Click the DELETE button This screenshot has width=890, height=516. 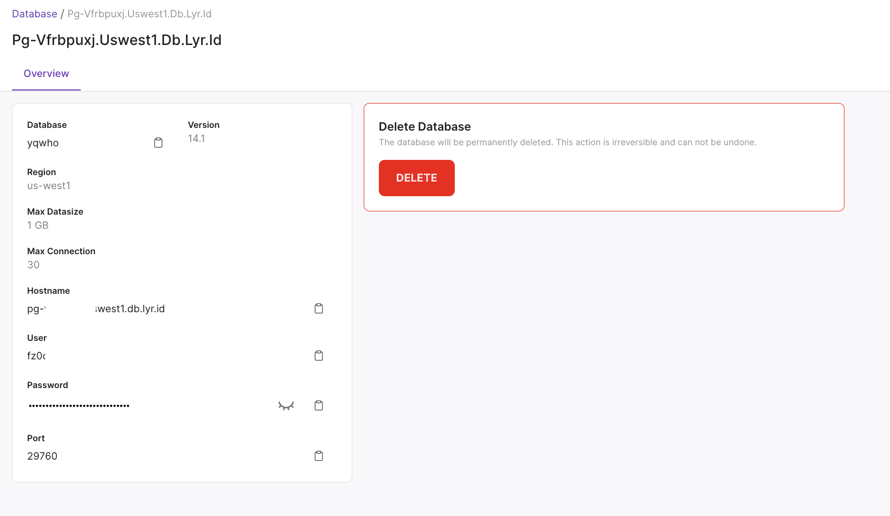[416, 178]
